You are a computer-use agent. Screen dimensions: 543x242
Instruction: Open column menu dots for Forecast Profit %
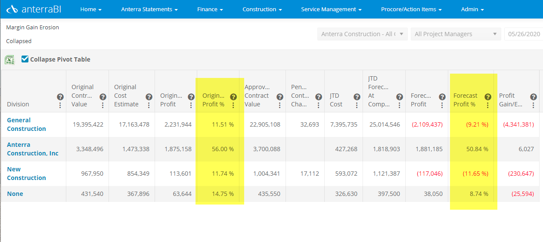[488, 105]
